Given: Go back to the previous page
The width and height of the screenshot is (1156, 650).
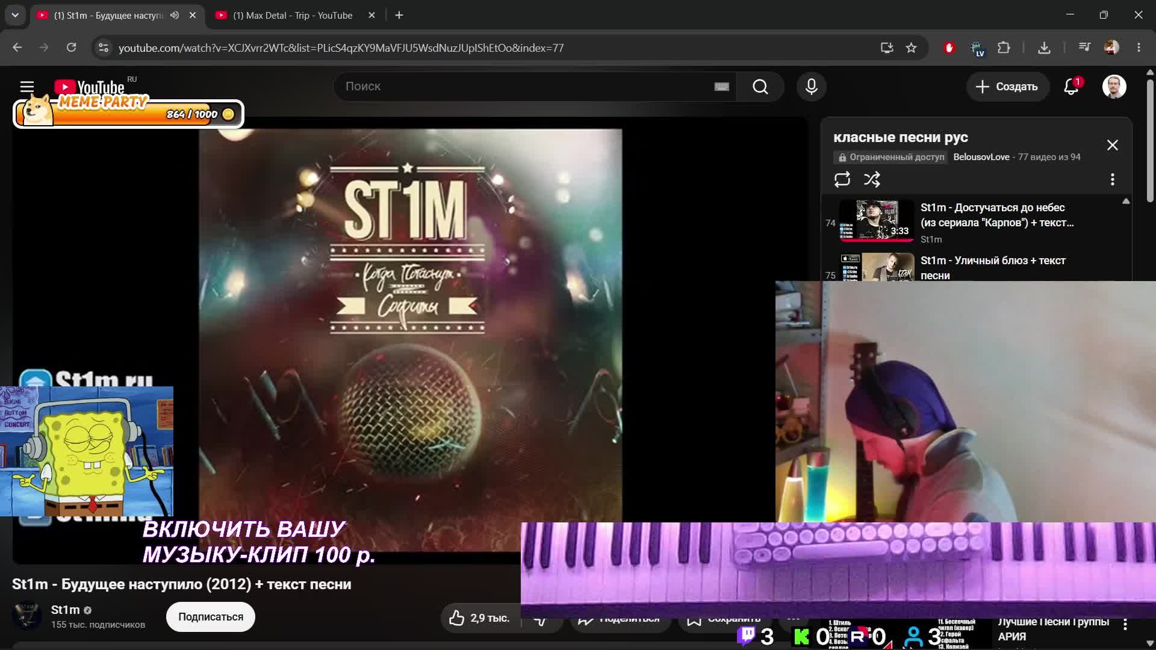Looking at the screenshot, I should 17,48.
